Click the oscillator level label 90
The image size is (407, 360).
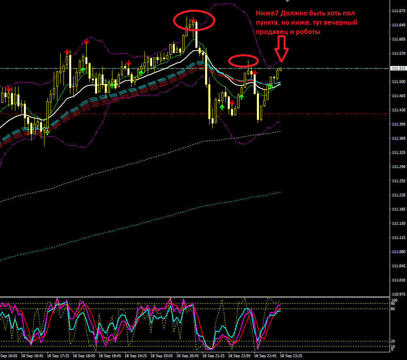(393, 304)
